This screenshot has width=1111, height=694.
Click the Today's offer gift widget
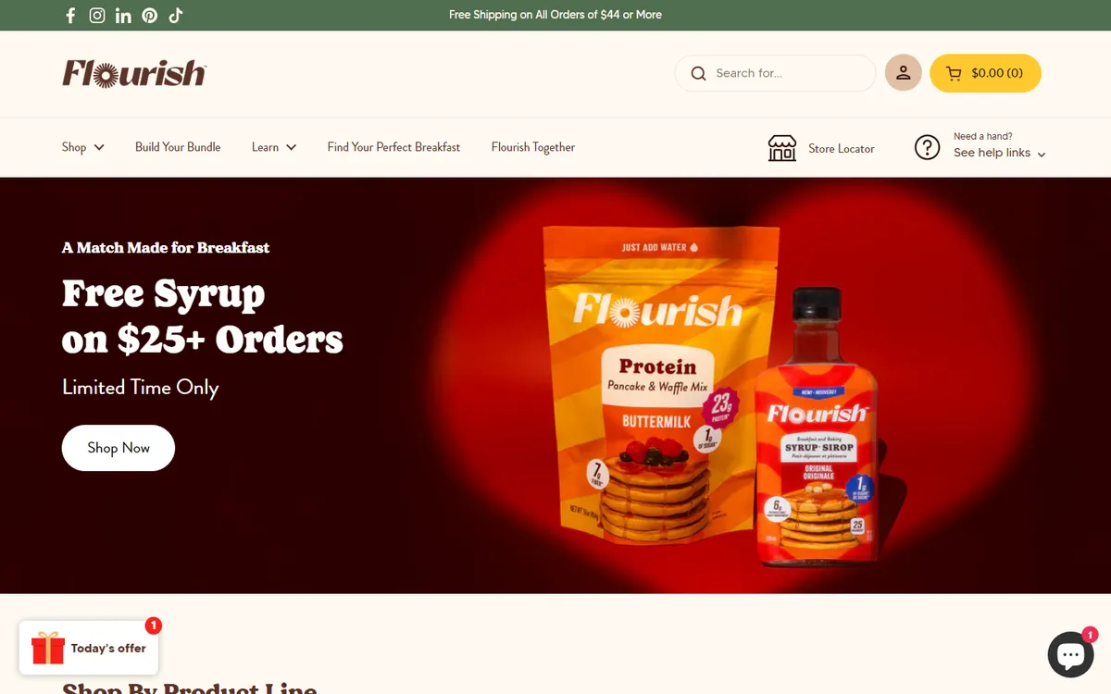pyautogui.click(x=89, y=648)
